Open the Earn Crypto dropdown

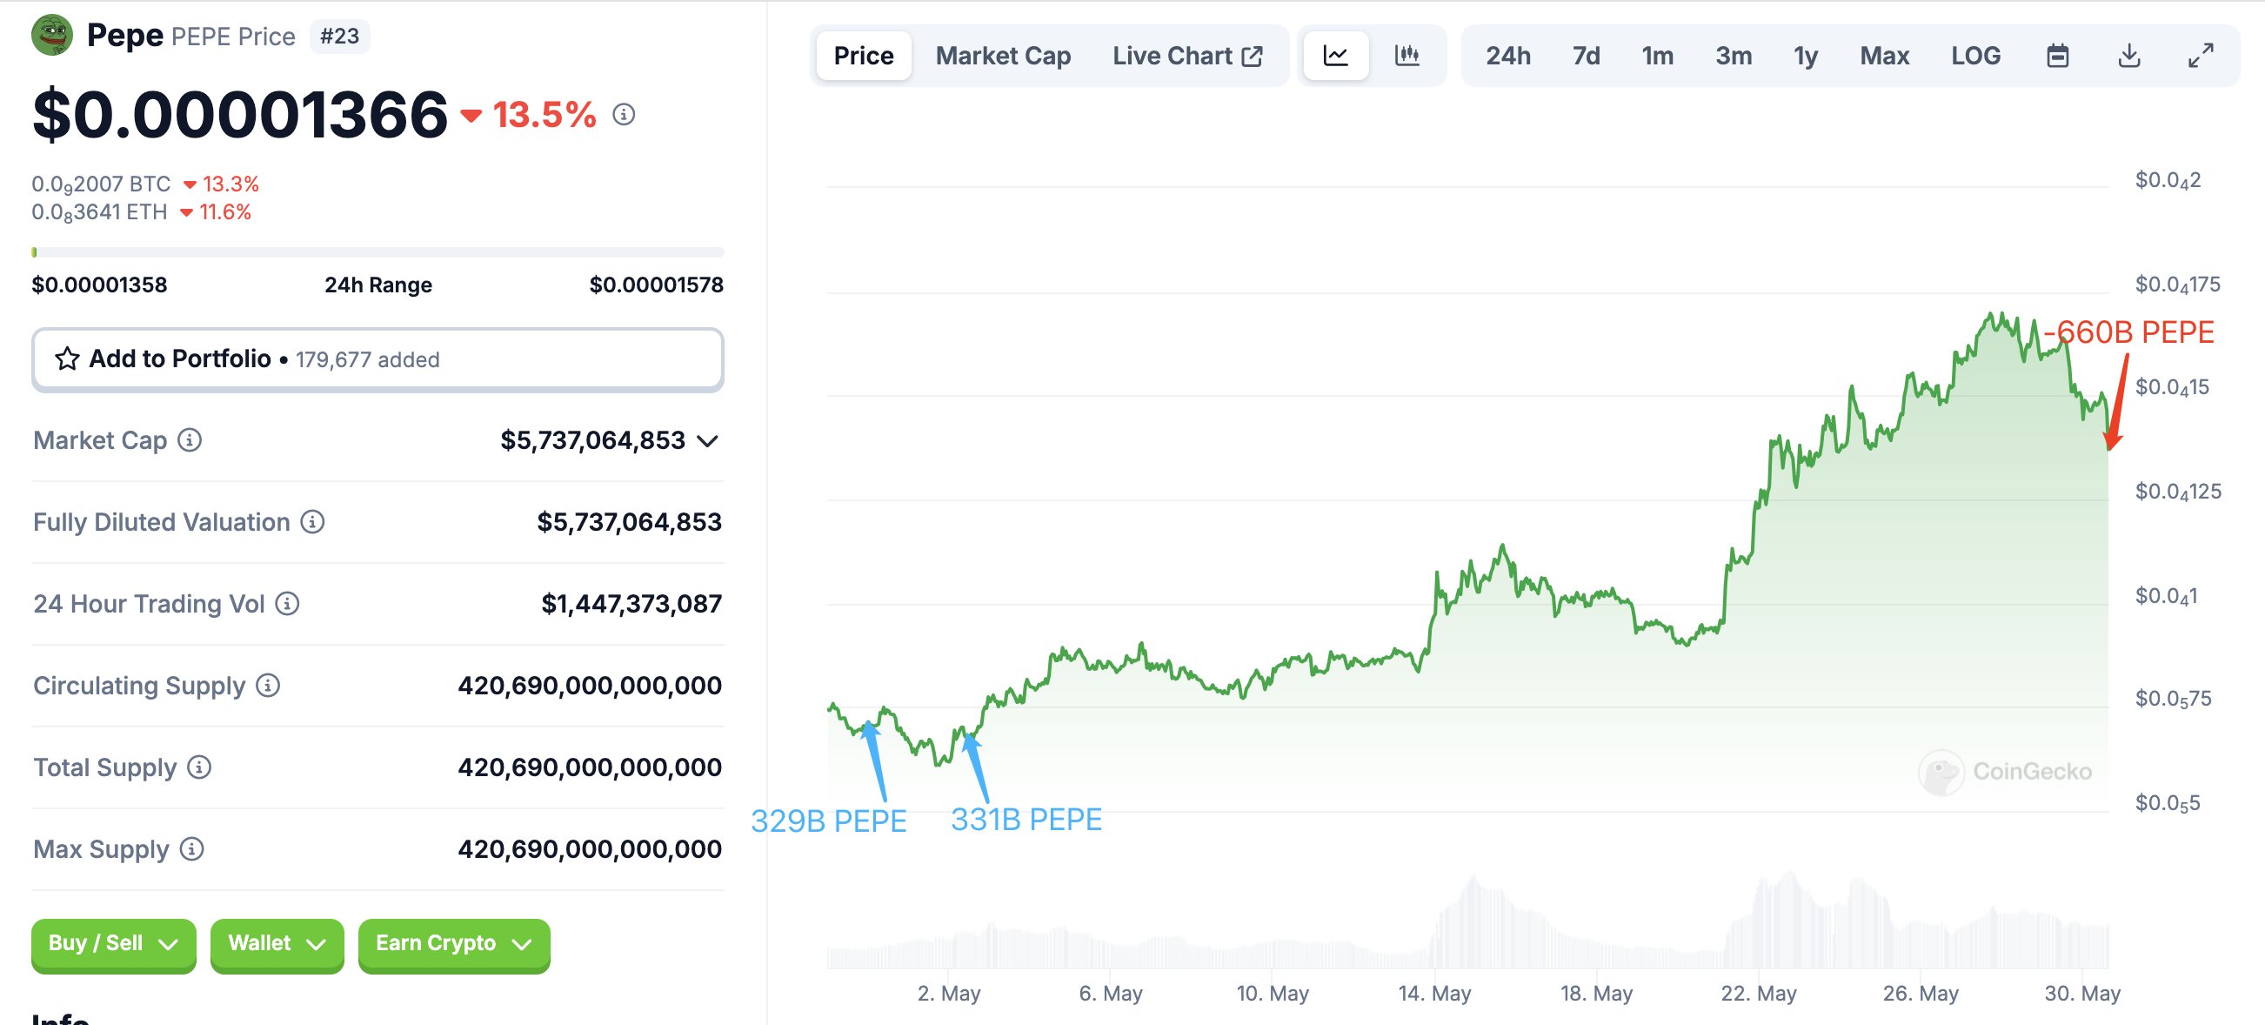[454, 943]
